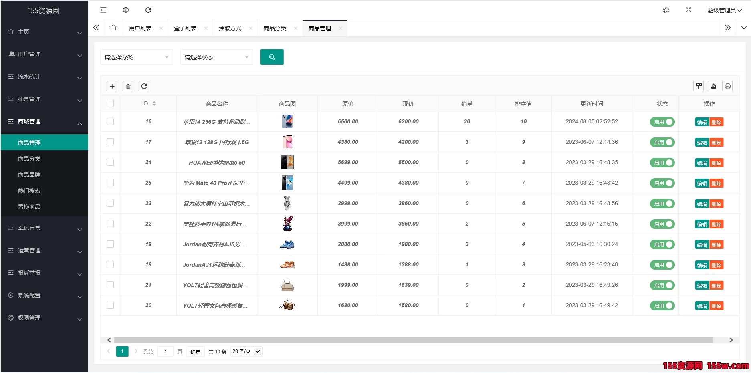Image resolution: width=751 pixels, height=373 pixels.
Task: Click the batch delete trash icon
Action: [x=128, y=86]
